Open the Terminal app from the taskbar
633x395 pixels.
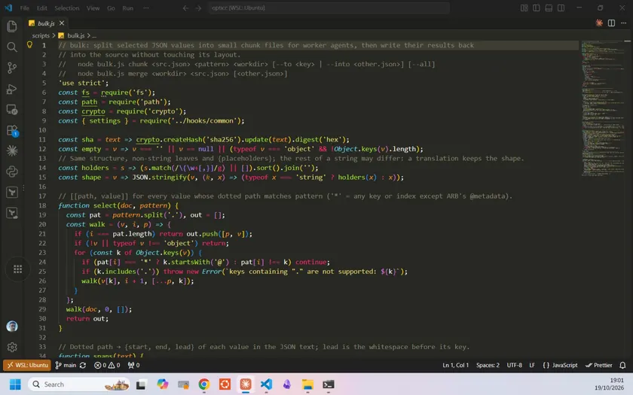pyautogui.click(x=329, y=384)
